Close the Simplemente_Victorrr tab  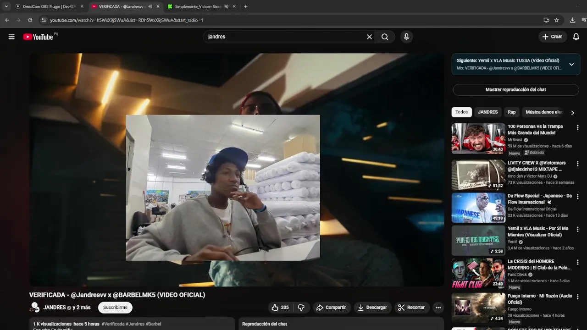[234, 6]
